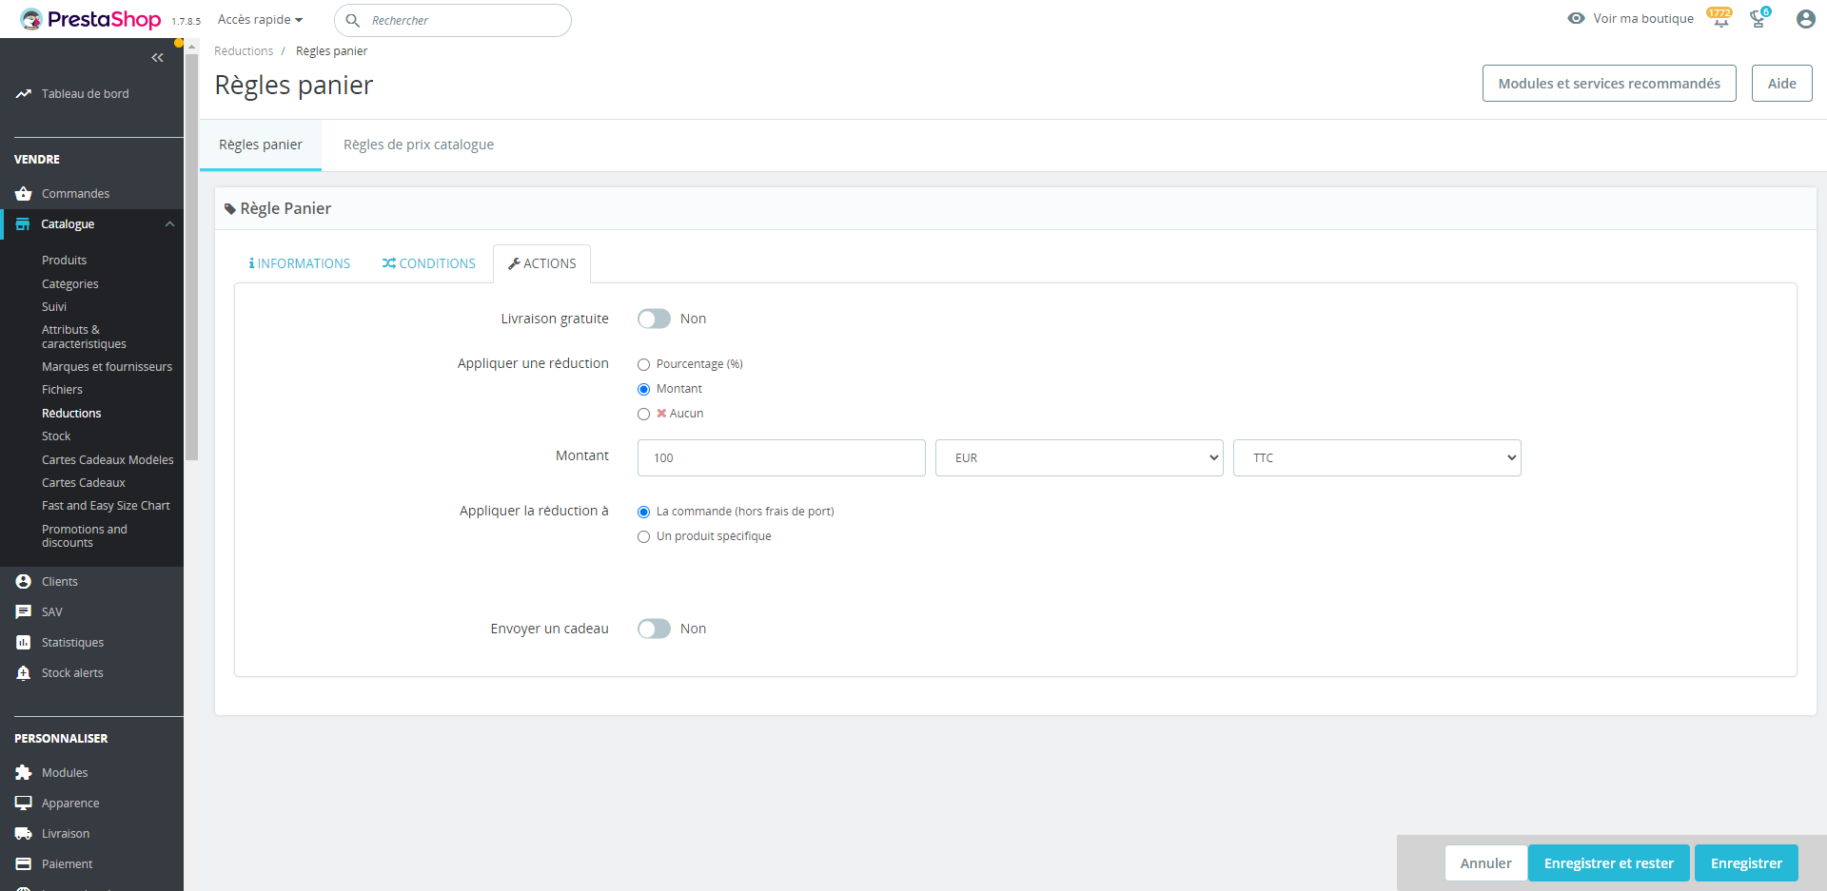The image size is (1827, 891).
Task: Click the notifications bell icon
Action: point(1720,20)
